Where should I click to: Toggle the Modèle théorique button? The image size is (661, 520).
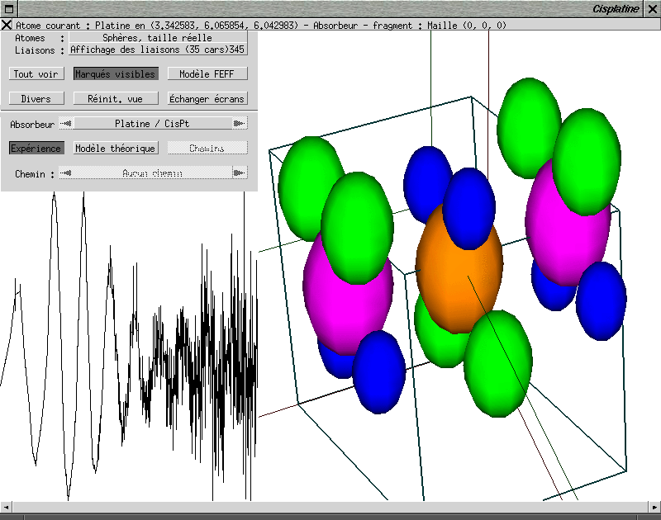tap(116, 148)
